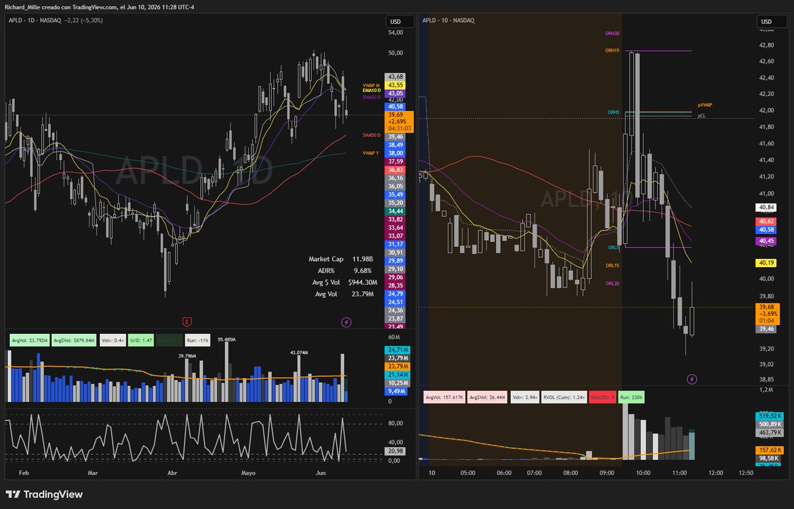Open the TradingView logo link
This screenshot has width=794, height=509.
44,494
